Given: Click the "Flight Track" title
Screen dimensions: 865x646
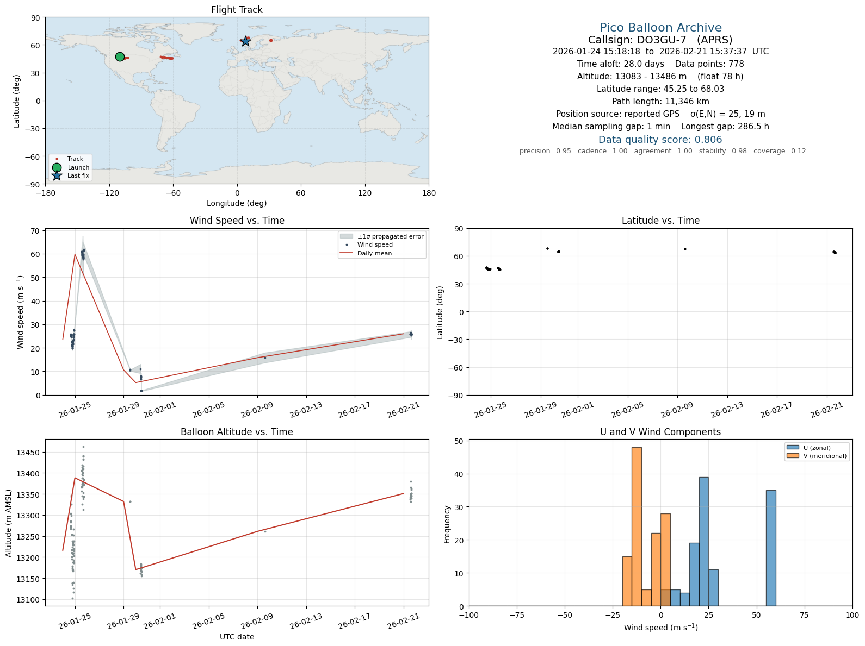Looking at the screenshot, I should (x=237, y=10).
